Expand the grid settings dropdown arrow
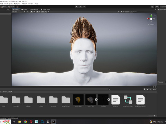Viewport: 166px width, 124px height. [48, 12]
